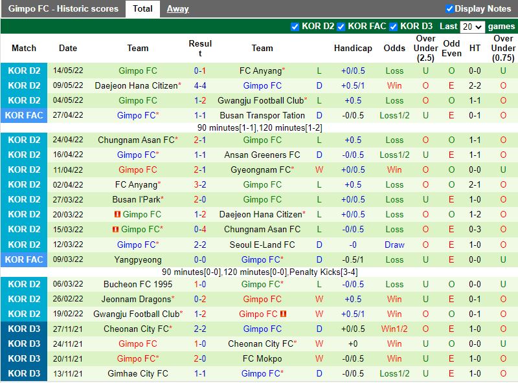
Task: Open Busan Transpor Tation team link
Action: click(262, 116)
